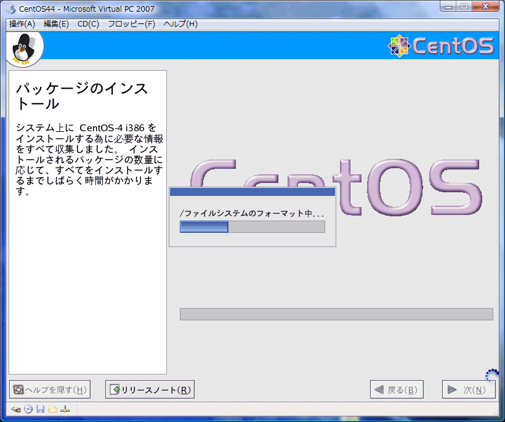Click the 戻る(B) back button

pos(397,390)
